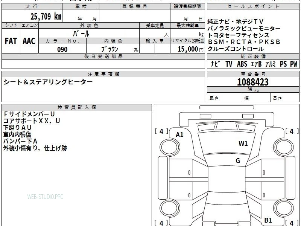Select the アルミ equipment code
The width and height of the screenshot is (301, 226).
coord(271,64)
